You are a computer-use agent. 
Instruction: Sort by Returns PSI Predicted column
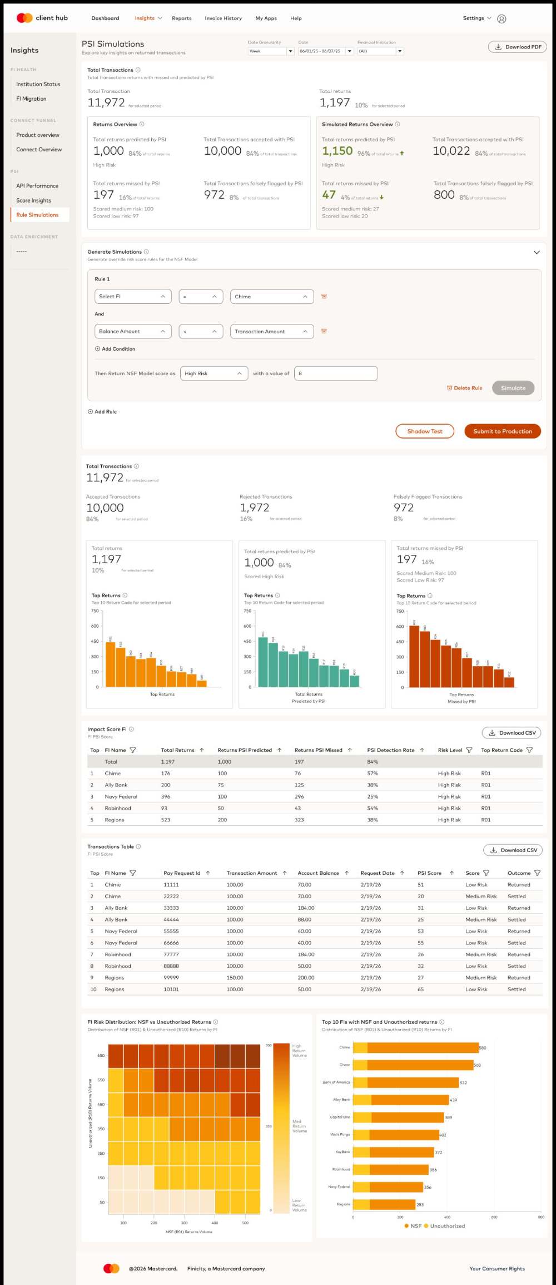[279, 750]
